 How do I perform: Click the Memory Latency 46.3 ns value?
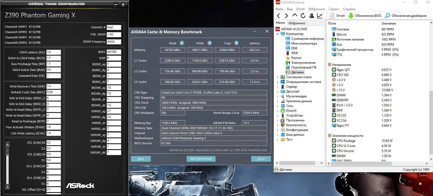point(255,50)
